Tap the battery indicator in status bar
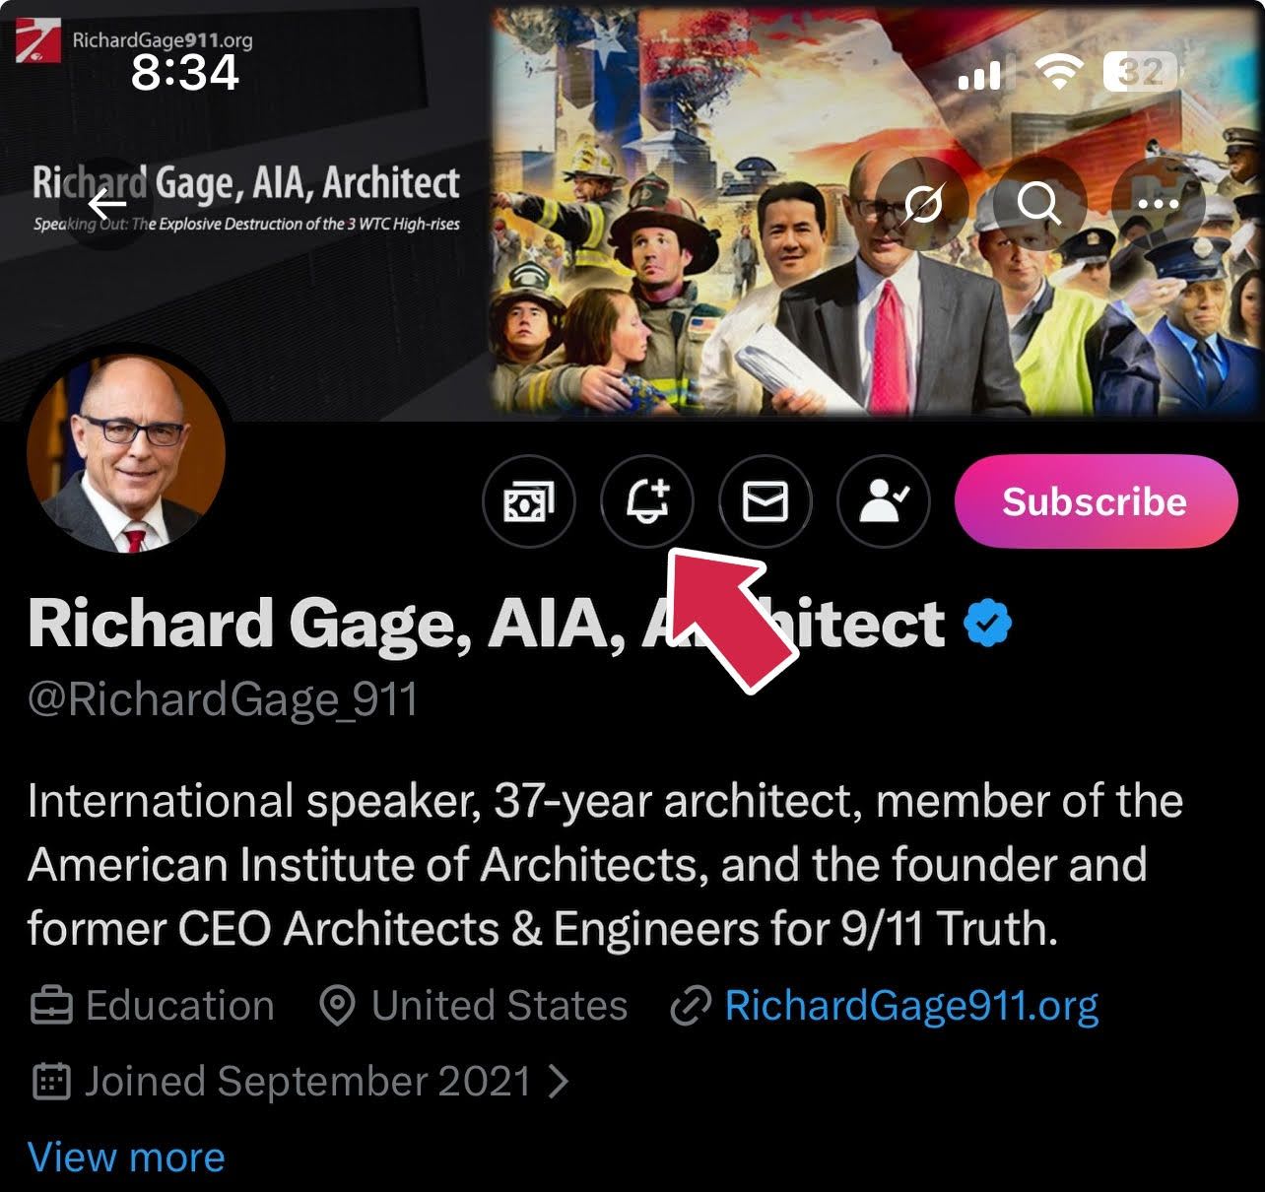 pyautogui.click(x=1140, y=72)
